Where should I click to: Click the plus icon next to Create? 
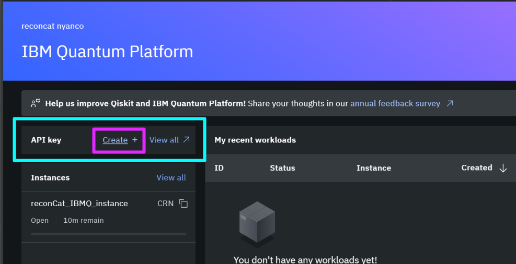pyautogui.click(x=134, y=140)
